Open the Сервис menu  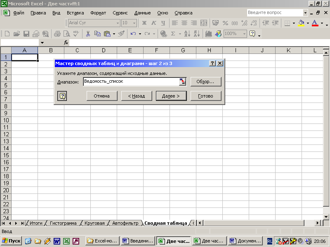pos(120,13)
